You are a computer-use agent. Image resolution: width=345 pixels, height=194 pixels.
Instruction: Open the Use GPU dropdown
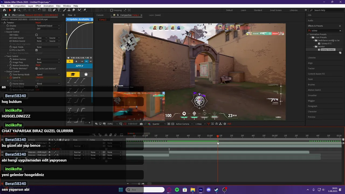pyautogui.click(x=48, y=29)
